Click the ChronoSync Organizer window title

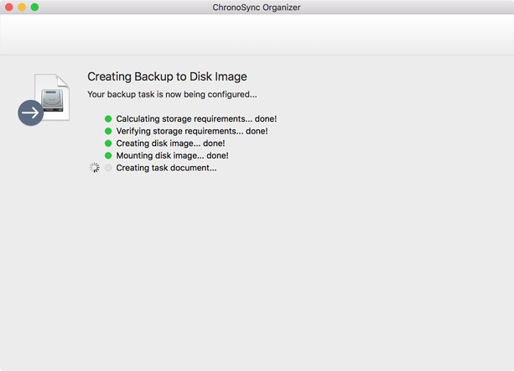pyautogui.click(x=257, y=8)
